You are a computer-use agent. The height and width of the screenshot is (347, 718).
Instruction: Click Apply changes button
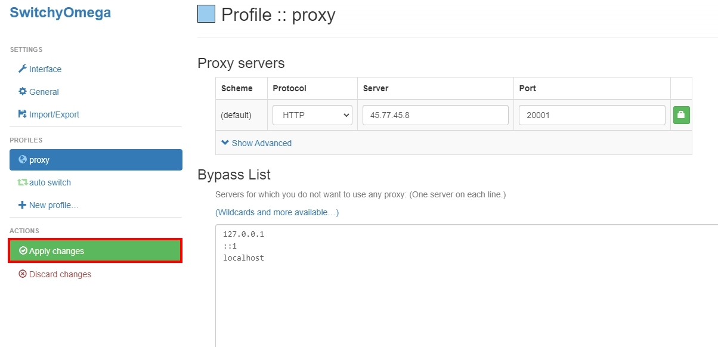coord(95,251)
